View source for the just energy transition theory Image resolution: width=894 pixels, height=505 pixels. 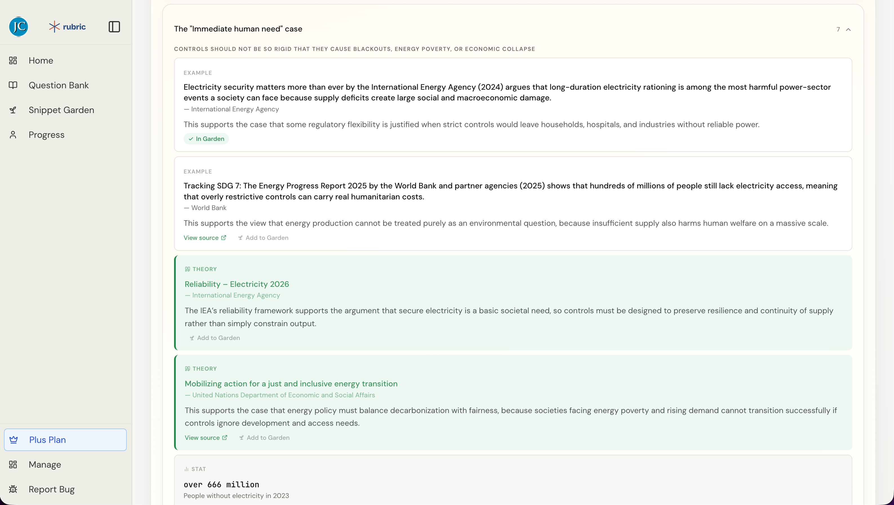click(x=206, y=438)
